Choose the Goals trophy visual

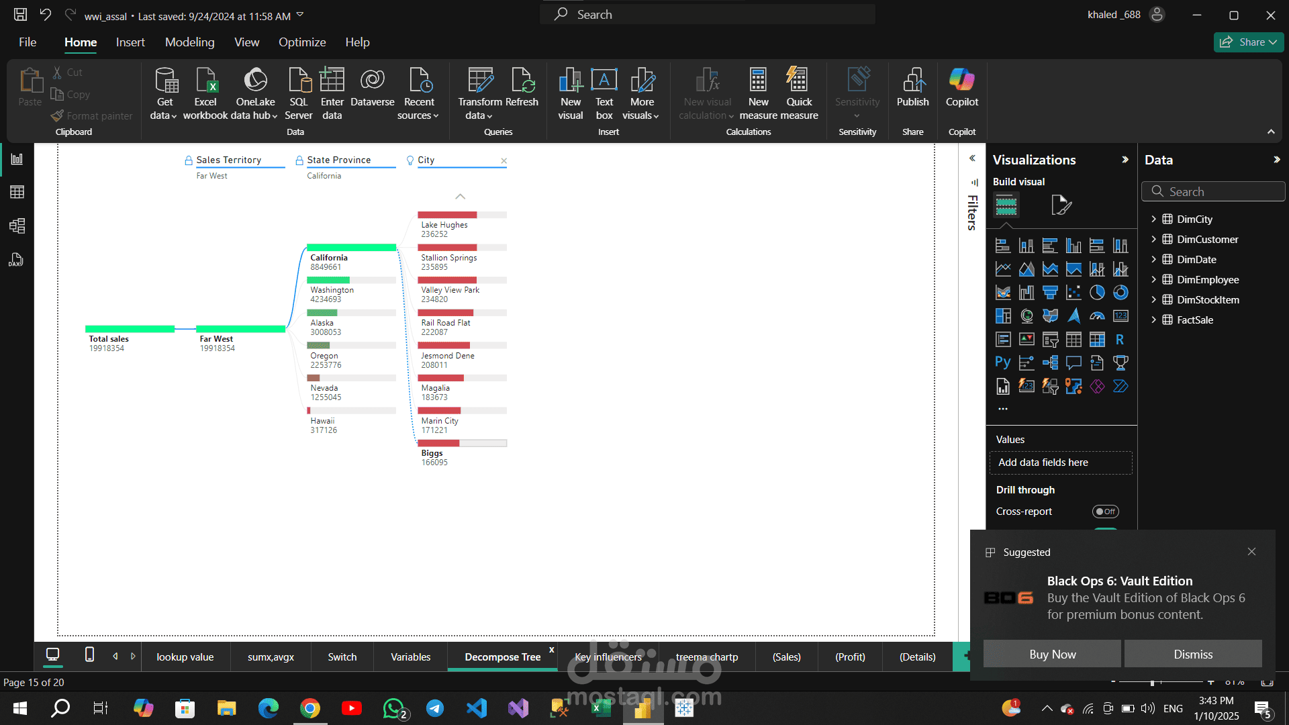point(1120,363)
